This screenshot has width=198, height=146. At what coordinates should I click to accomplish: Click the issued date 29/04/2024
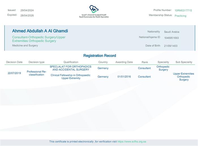[27, 10]
